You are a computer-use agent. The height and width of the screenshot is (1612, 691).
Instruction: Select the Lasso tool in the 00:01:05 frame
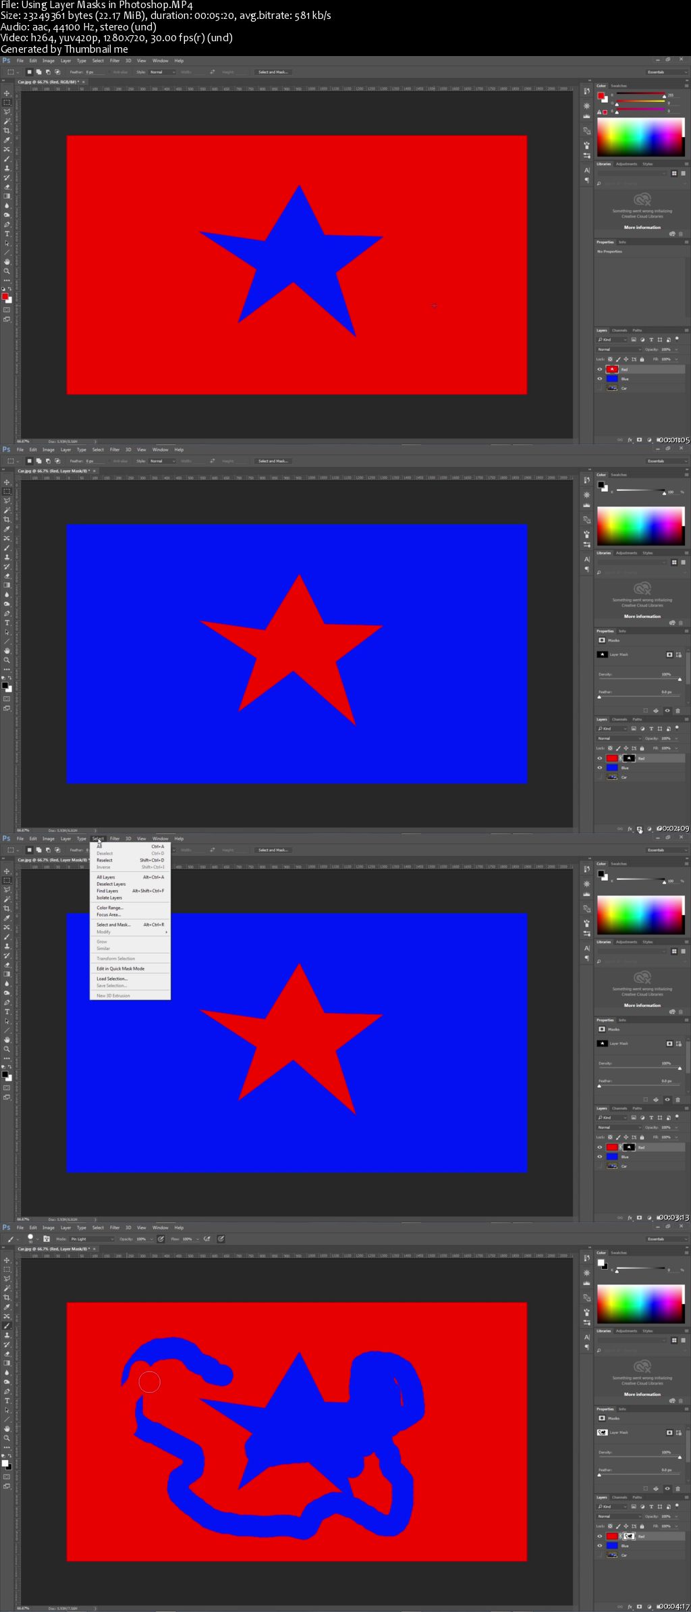point(7,112)
